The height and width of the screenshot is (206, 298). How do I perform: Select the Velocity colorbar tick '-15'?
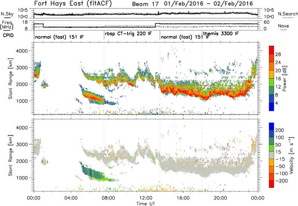click(280, 159)
